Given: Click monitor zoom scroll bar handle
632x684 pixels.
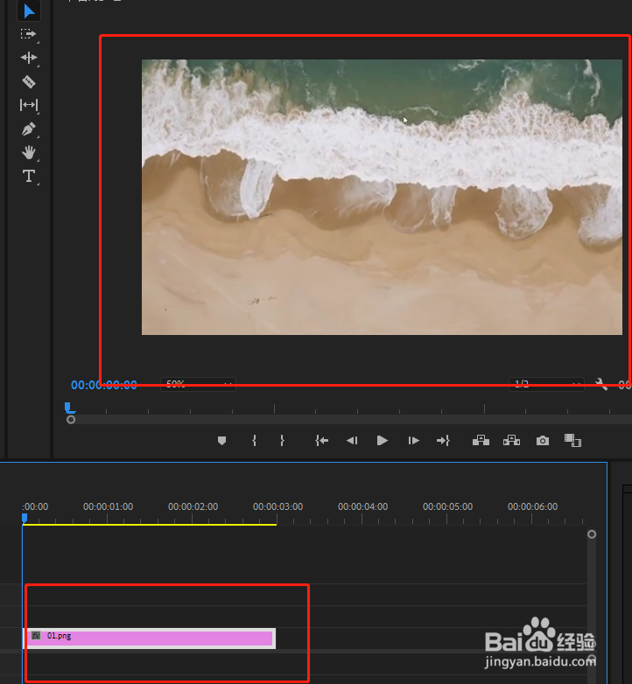Looking at the screenshot, I should (71, 420).
